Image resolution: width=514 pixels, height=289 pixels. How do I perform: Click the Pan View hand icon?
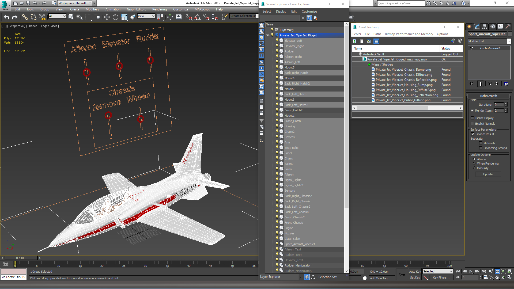coord(497,277)
